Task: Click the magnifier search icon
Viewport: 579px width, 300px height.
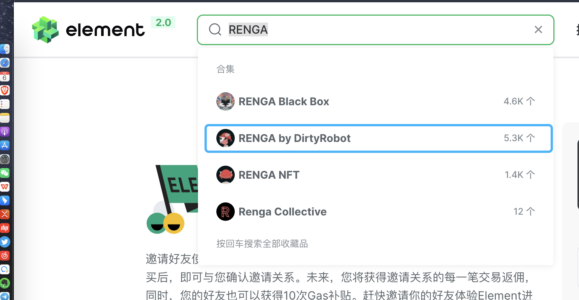Action: (x=215, y=29)
